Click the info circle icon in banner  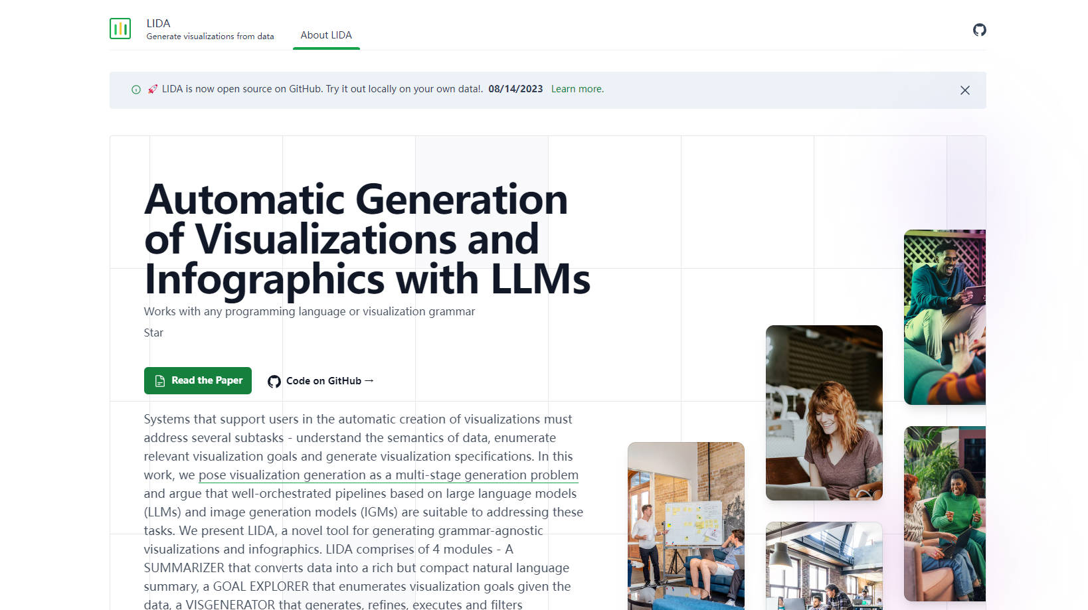136,90
